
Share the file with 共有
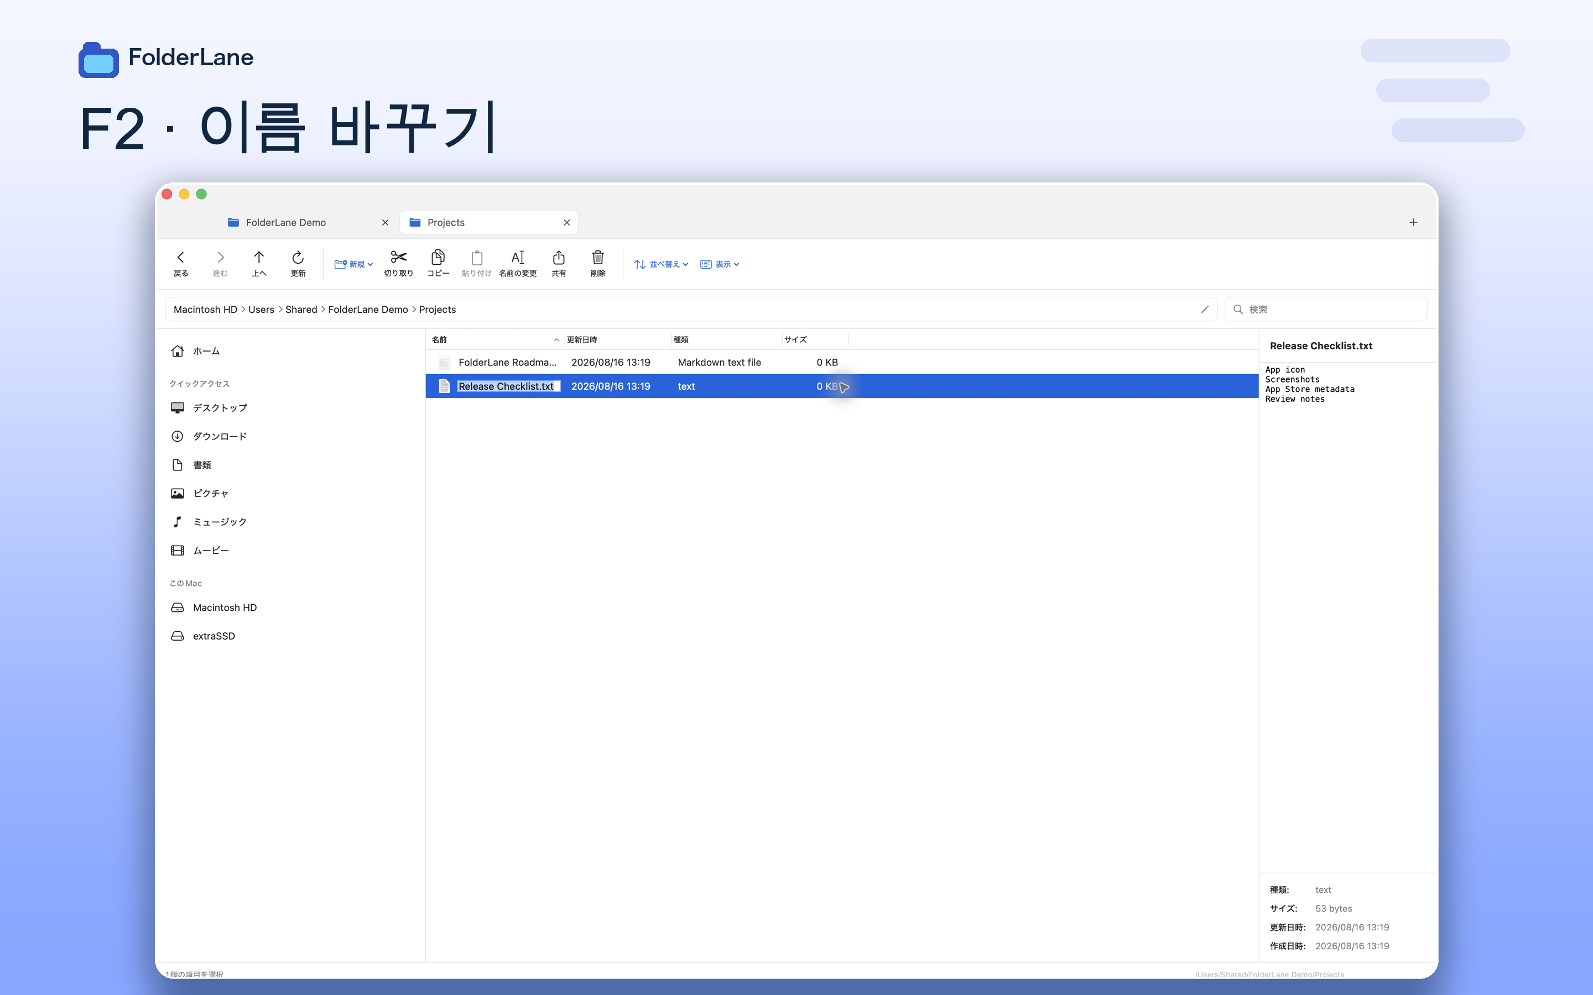pyautogui.click(x=559, y=263)
